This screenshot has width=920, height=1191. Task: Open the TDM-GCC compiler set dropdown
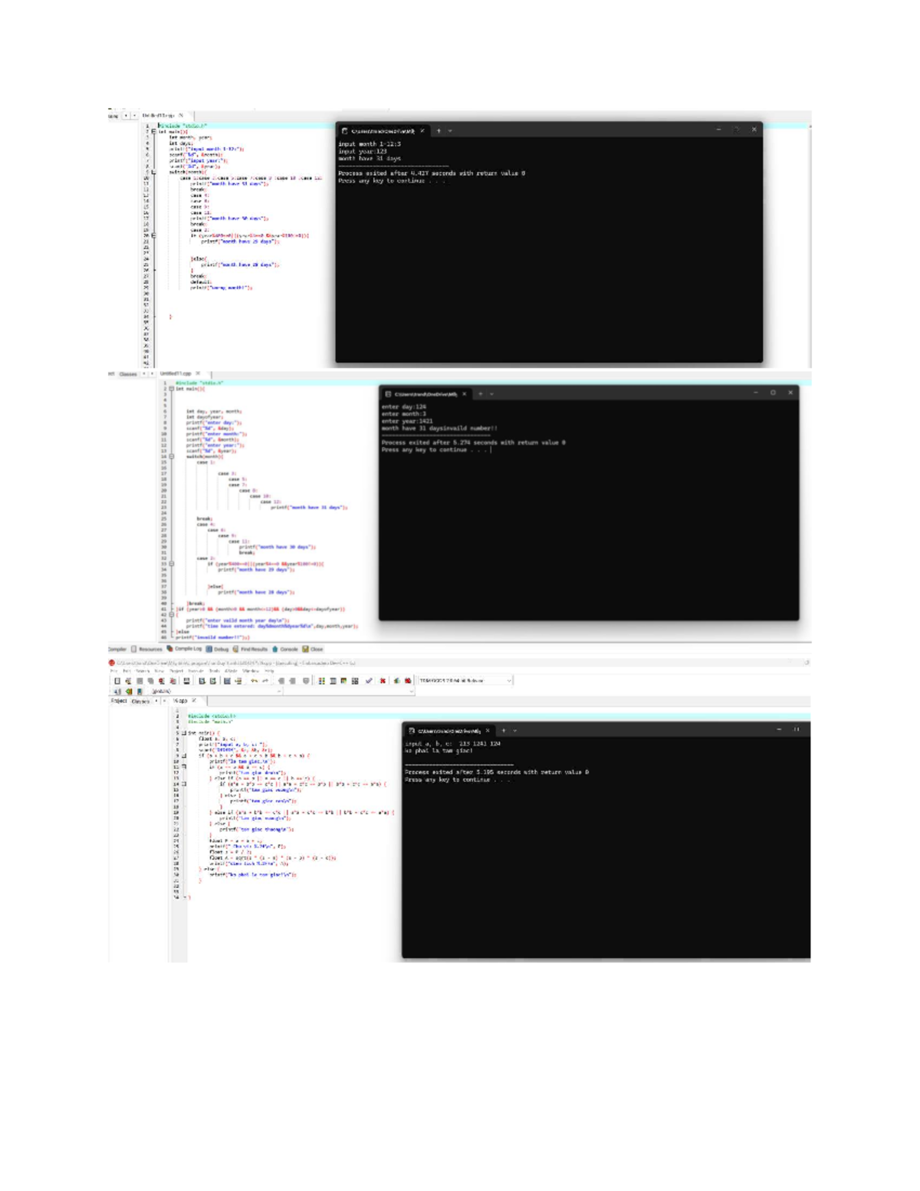[x=465, y=680]
